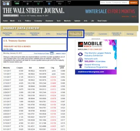This screenshot has width=140, height=131.
Task: Switch to the Mutual Funds tab
Action: pos(61,34)
